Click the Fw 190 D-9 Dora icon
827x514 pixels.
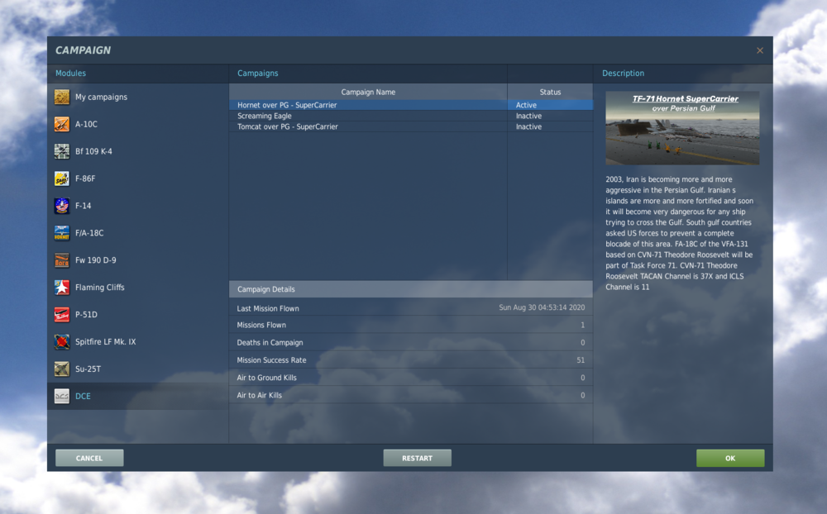click(x=62, y=260)
